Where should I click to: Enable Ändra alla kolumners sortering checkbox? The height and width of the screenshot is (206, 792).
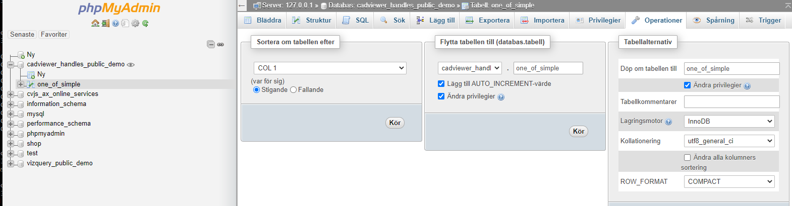687,157
